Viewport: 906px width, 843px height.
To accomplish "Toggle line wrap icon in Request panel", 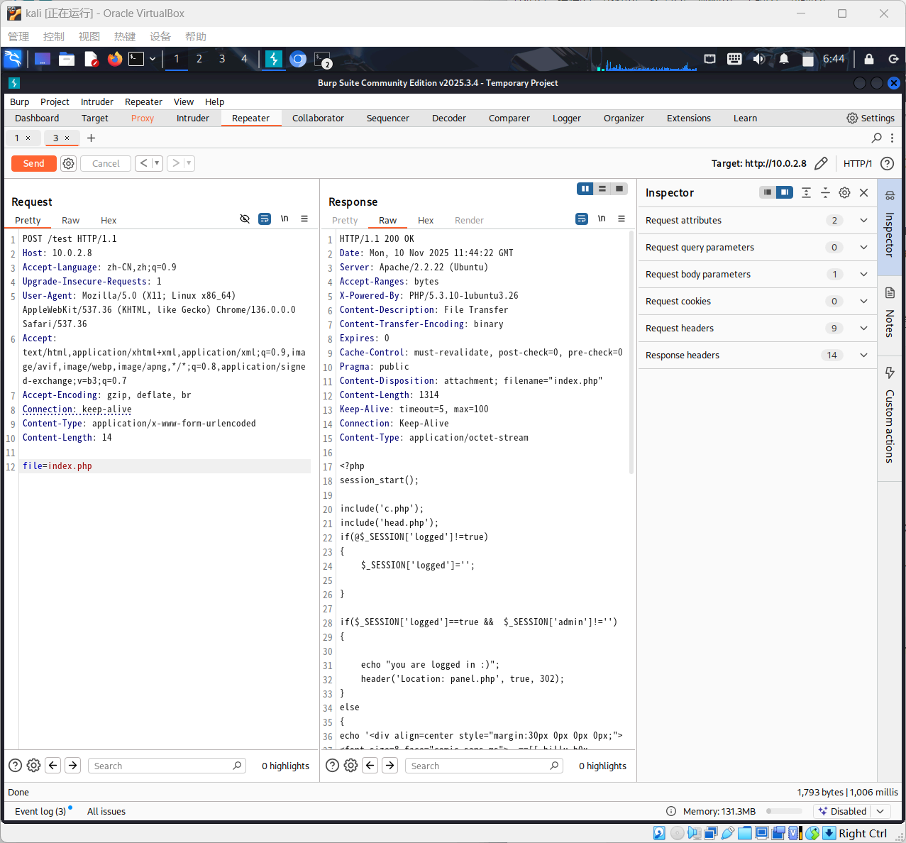I will tap(265, 219).
